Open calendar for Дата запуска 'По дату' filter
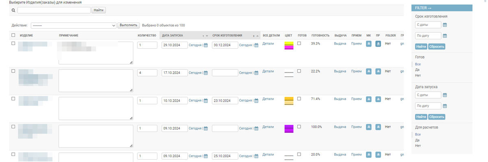The width and height of the screenshot is (488, 162). pyautogui.click(x=445, y=106)
